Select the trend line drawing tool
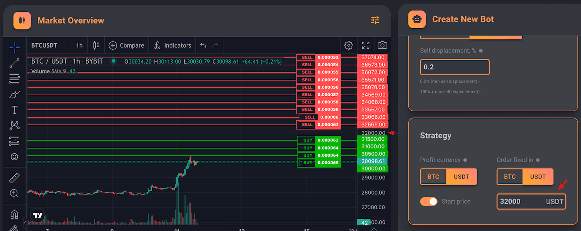The height and width of the screenshot is (231, 581). [14, 63]
